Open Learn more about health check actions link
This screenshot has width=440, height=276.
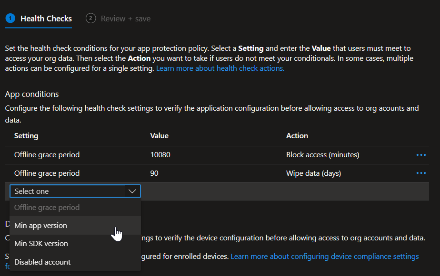pyautogui.click(x=220, y=68)
